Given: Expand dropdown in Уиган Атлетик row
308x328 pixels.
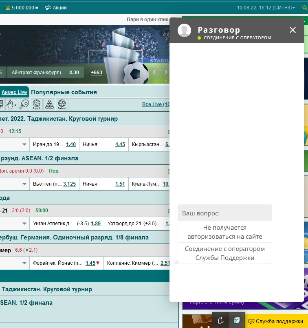Looking at the screenshot, I should click(x=24, y=224).
